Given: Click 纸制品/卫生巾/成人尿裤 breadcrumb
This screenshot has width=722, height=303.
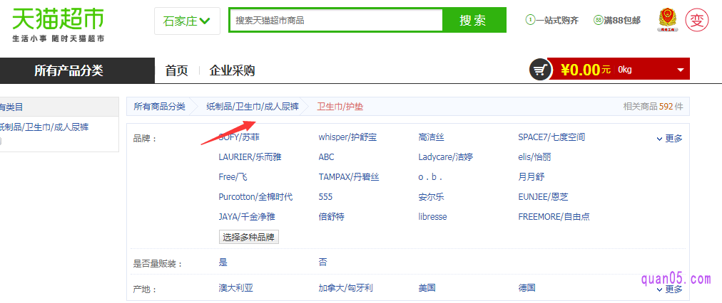Looking at the screenshot, I should click(x=253, y=107).
